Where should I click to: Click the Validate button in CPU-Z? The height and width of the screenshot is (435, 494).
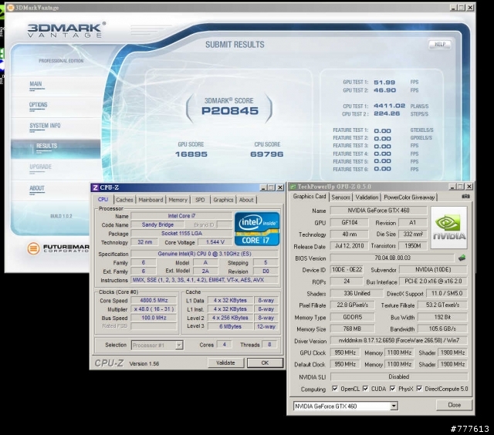click(x=225, y=362)
